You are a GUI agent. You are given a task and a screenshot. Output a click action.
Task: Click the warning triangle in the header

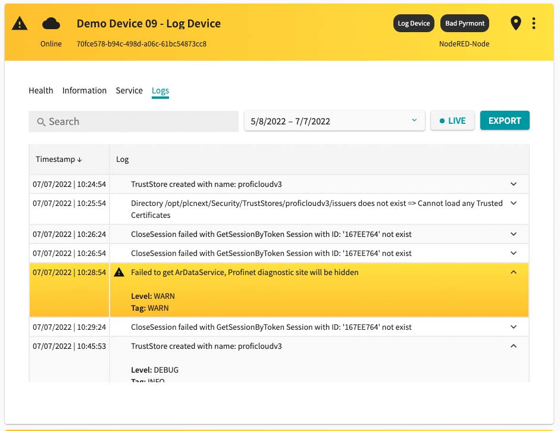coord(20,23)
